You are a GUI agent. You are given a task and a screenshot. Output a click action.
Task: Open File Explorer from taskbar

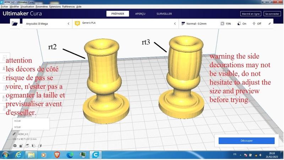point(31,155)
